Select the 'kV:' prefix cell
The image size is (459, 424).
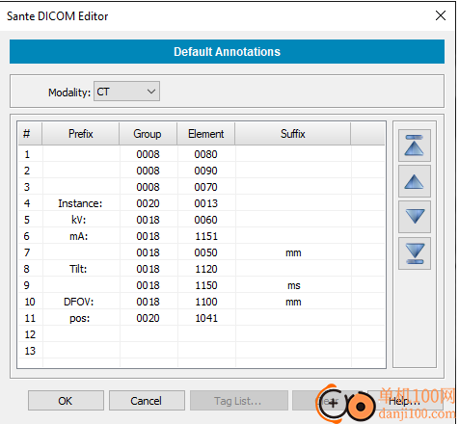point(81,220)
